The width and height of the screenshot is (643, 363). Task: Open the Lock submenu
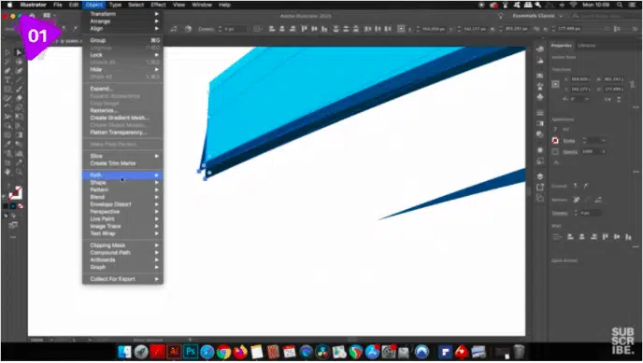point(122,55)
